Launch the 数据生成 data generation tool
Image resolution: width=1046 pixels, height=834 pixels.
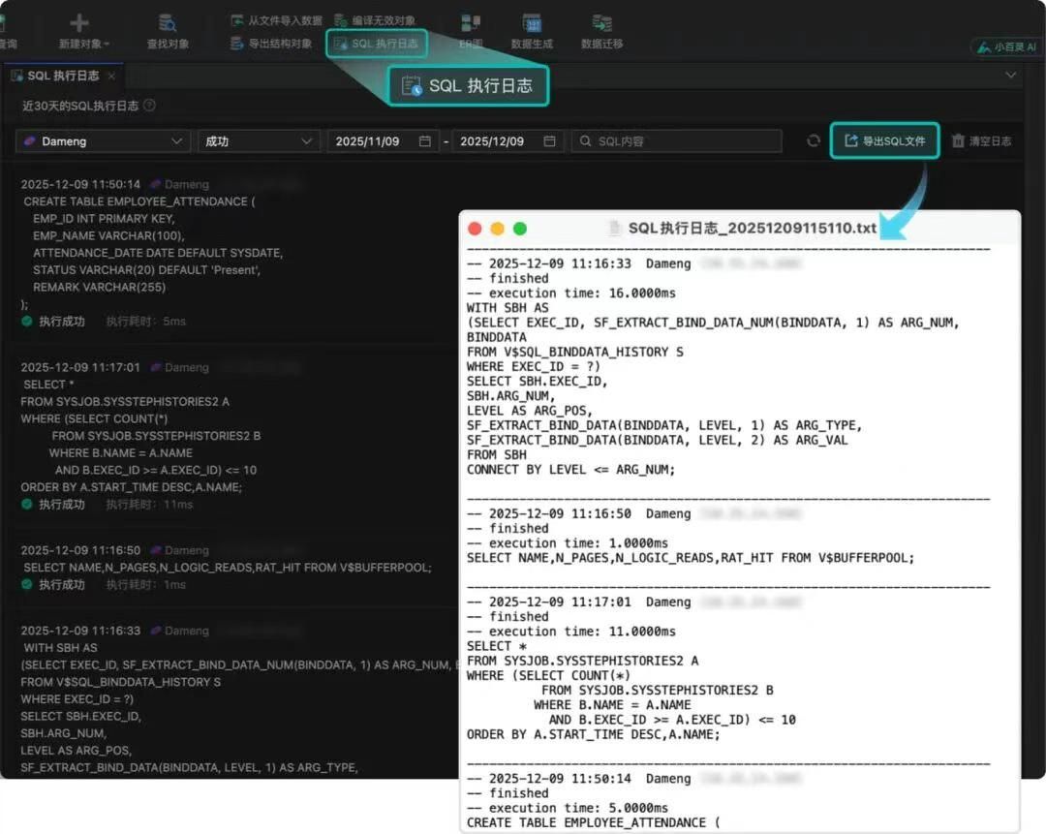(532, 32)
